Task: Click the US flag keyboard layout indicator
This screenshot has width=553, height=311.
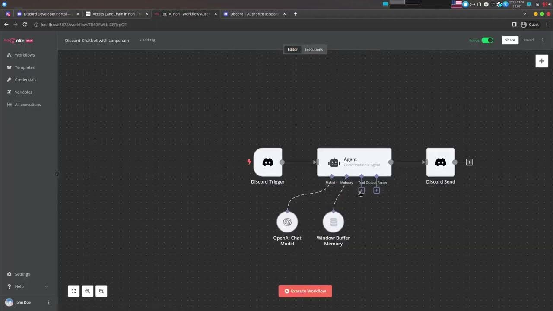Action: click(457, 4)
